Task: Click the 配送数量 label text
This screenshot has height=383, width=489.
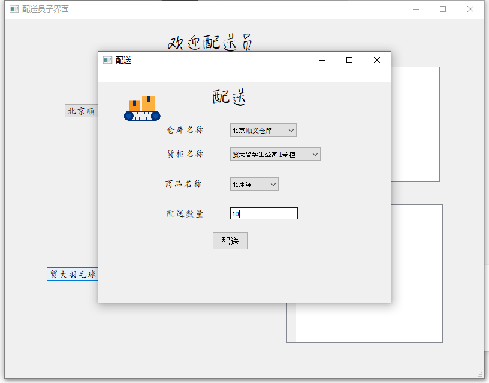Action: tap(185, 213)
